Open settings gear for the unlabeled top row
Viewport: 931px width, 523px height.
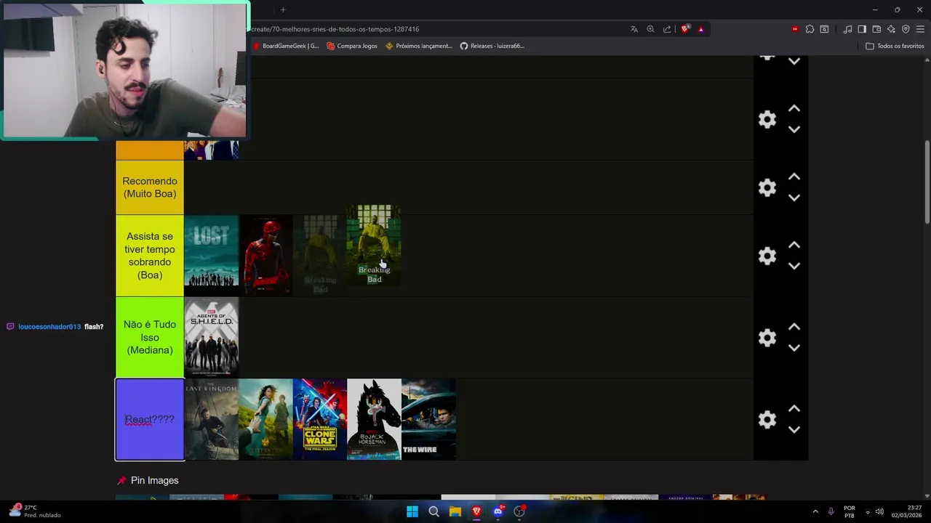[x=767, y=119]
